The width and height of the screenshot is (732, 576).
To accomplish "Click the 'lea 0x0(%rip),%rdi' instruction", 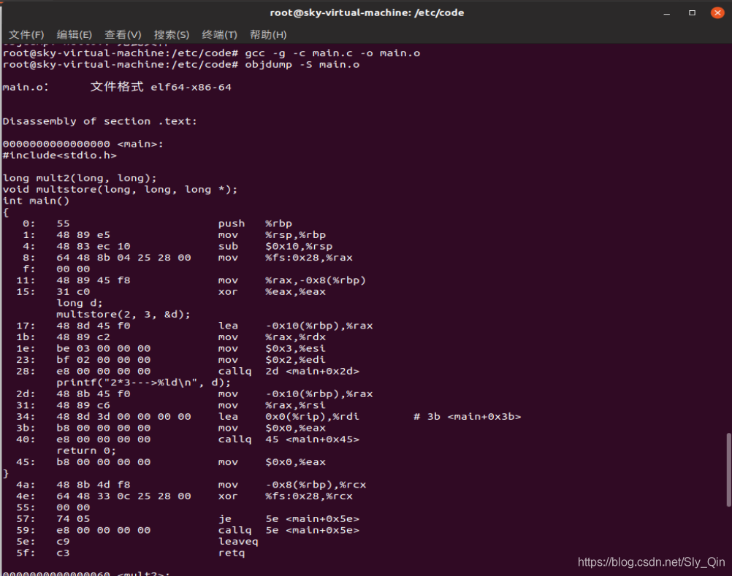I will point(289,417).
